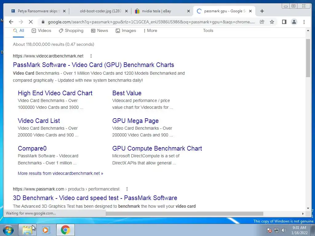Click the horizontal scrollbar thumb
The height and width of the screenshot is (236, 315).
(x=185, y=214)
